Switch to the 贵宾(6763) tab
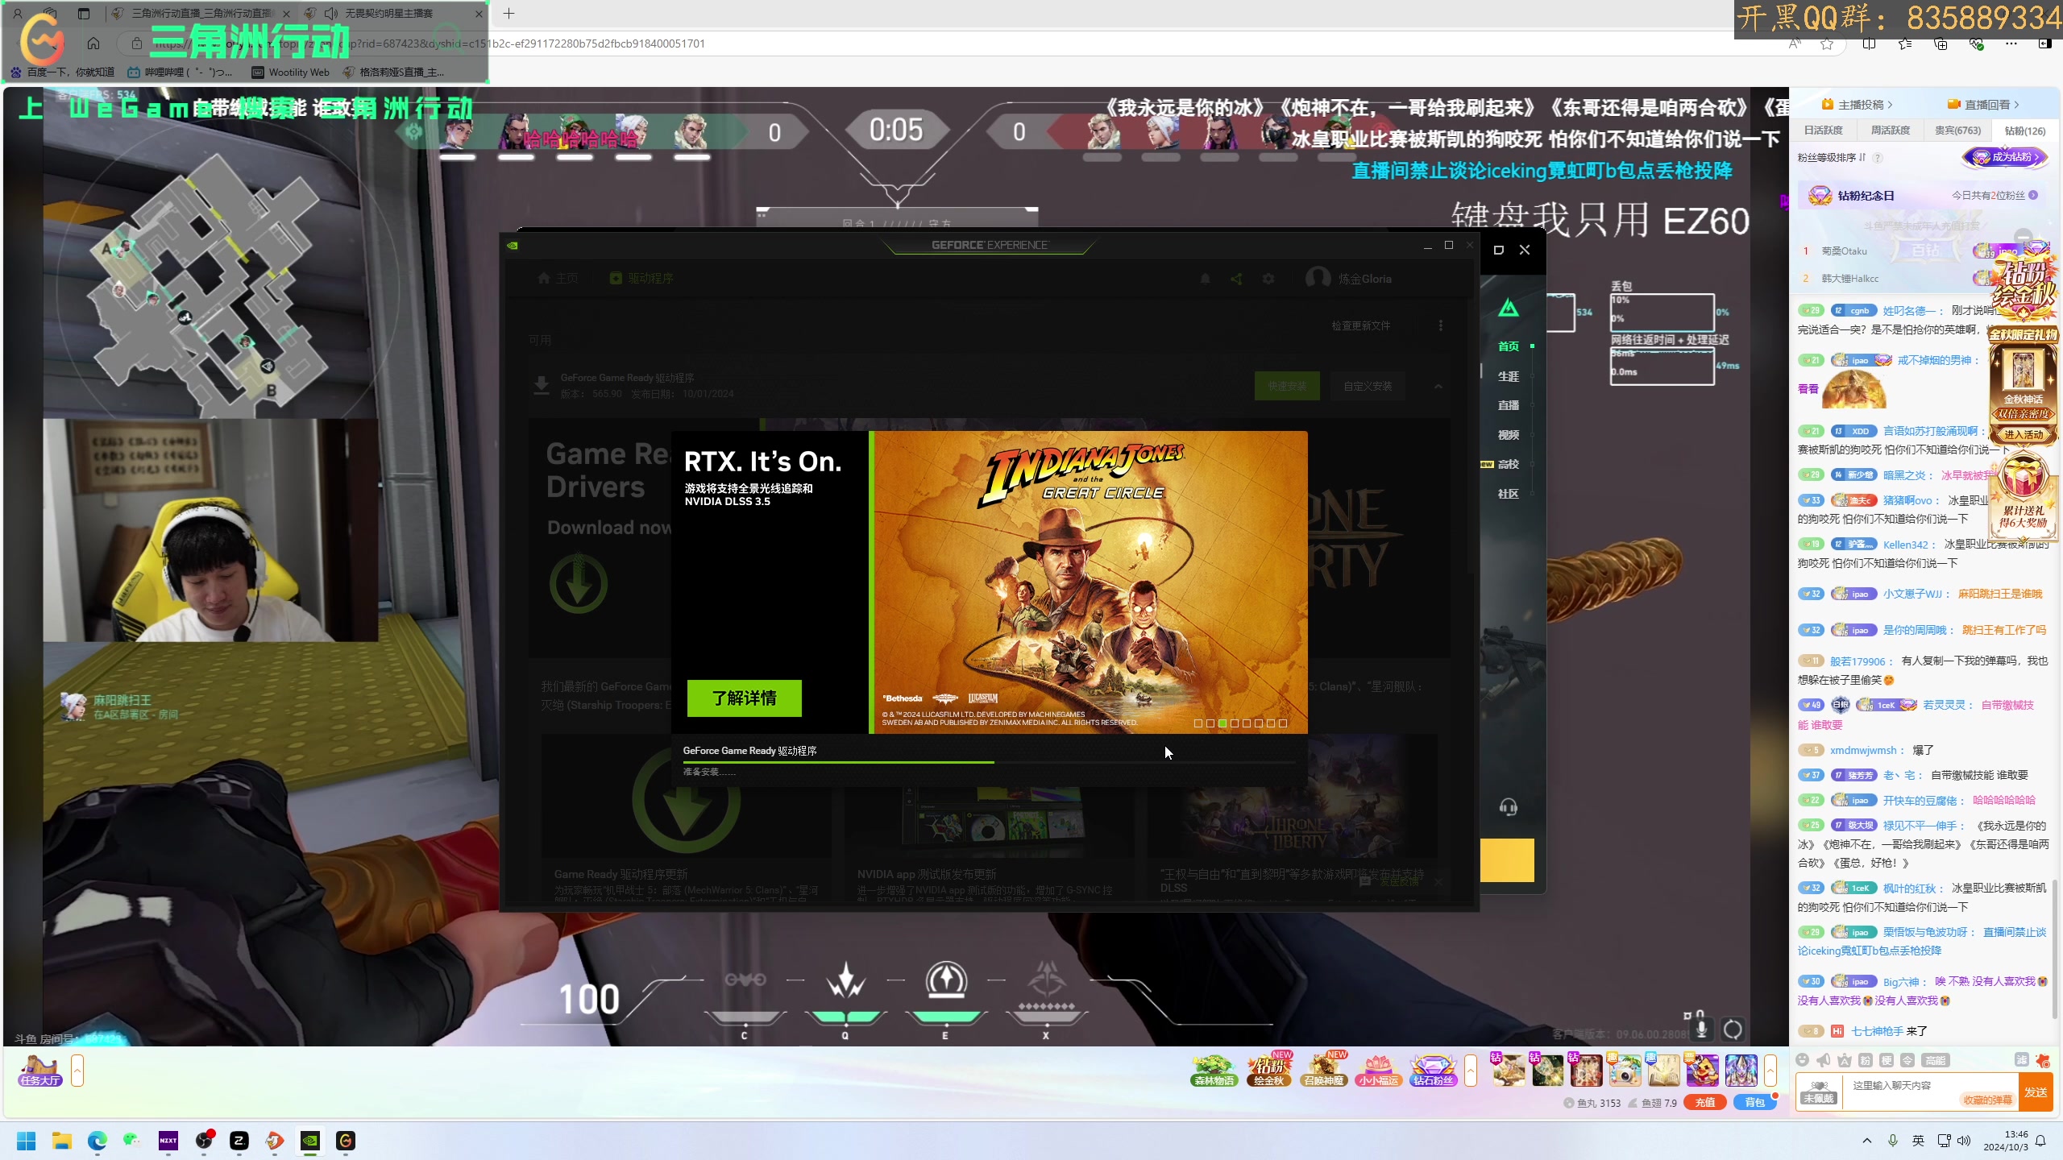2063x1160 pixels. [x=1957, y=130]
